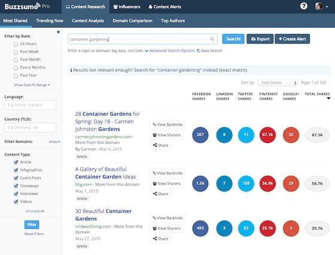The height and width of the screenshot is (255, 335).
Task: Select the Past Week date filter
Action: tap(16, 52)
